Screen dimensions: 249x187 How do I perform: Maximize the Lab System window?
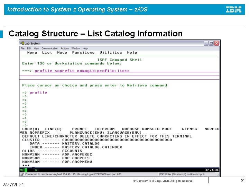211,43
